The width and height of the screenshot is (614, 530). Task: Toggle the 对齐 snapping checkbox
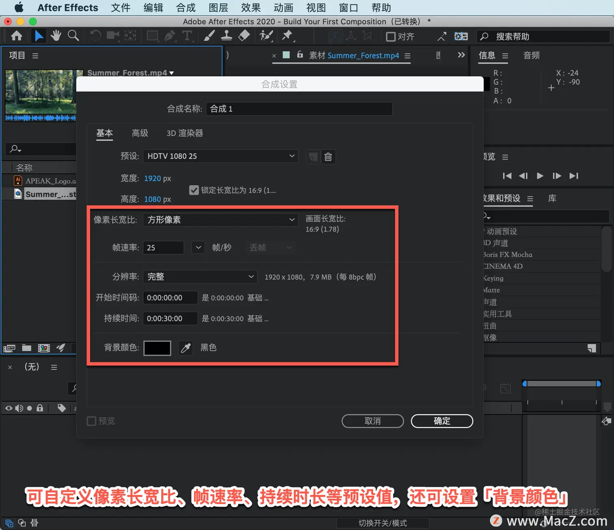coord(391,37)
